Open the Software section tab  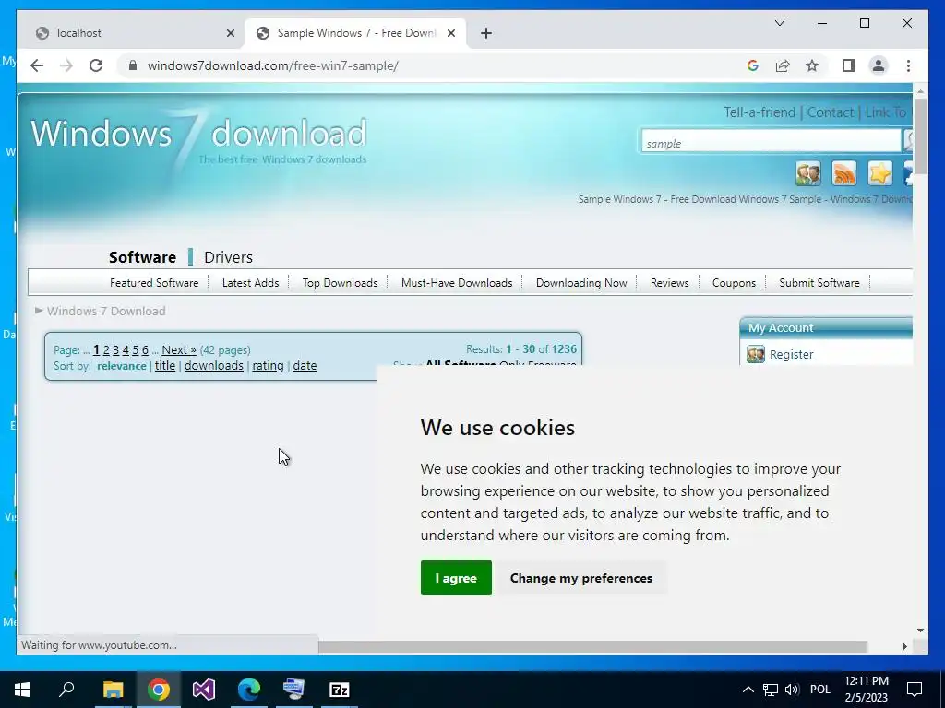(x=142, y=257)
